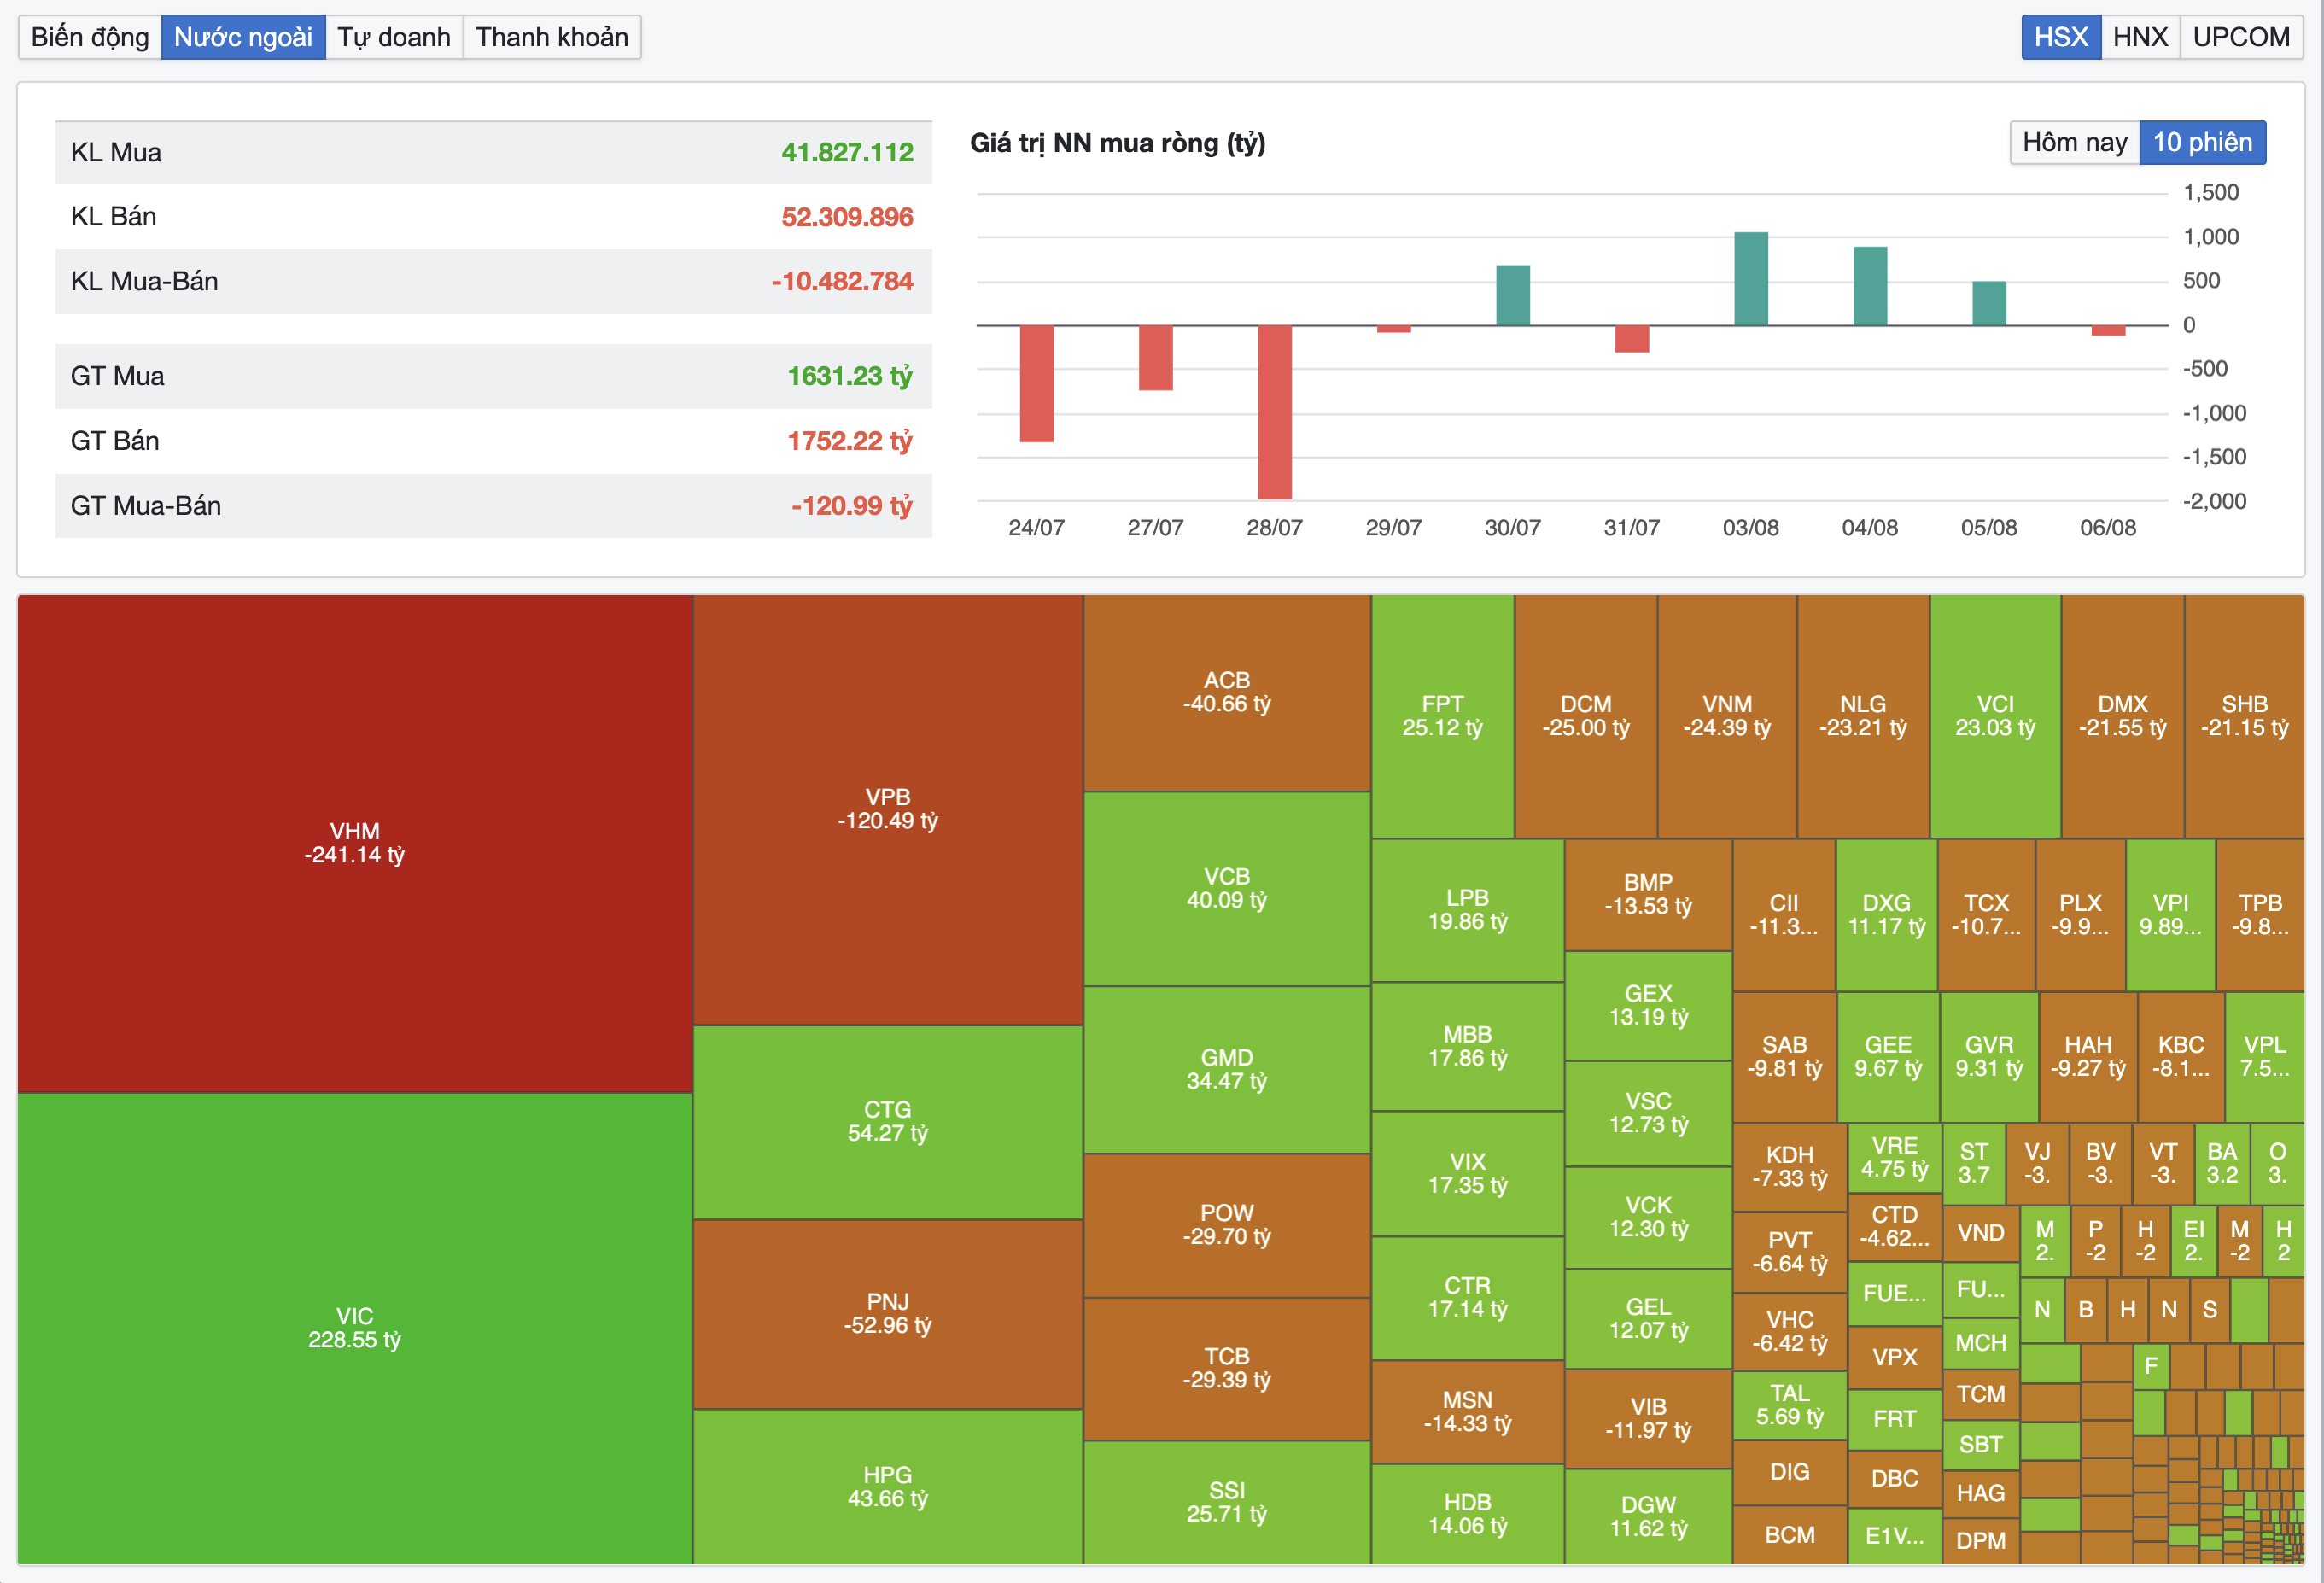Select the VPB -120.49 tỷ block
The height and width of the screenshot is (1583, 2324).
888,810
